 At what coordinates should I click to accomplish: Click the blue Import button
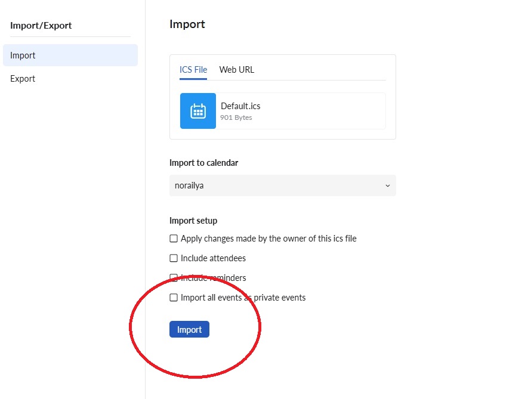189,329
